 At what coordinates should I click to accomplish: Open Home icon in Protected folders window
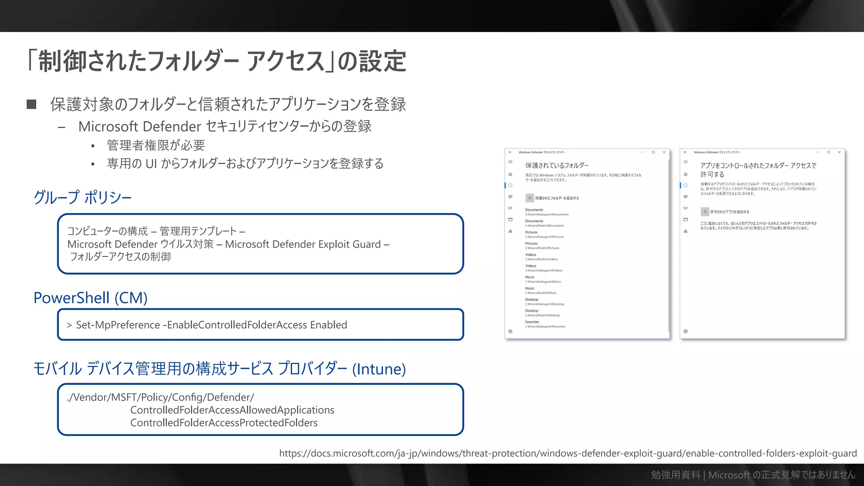click(x=510, y=174)
